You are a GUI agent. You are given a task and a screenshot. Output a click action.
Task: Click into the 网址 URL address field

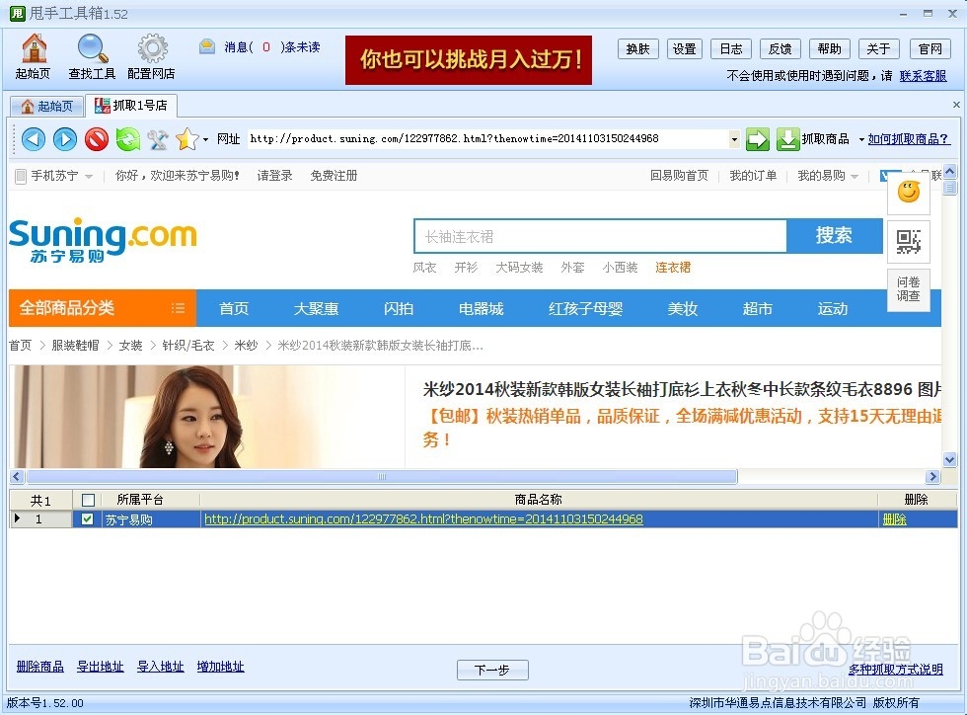[487, 139]
